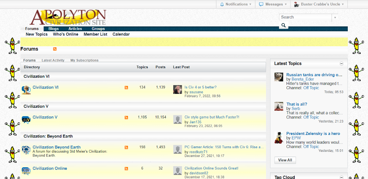
Task: Open the Civilization V forum link
Action: point(45,117)
